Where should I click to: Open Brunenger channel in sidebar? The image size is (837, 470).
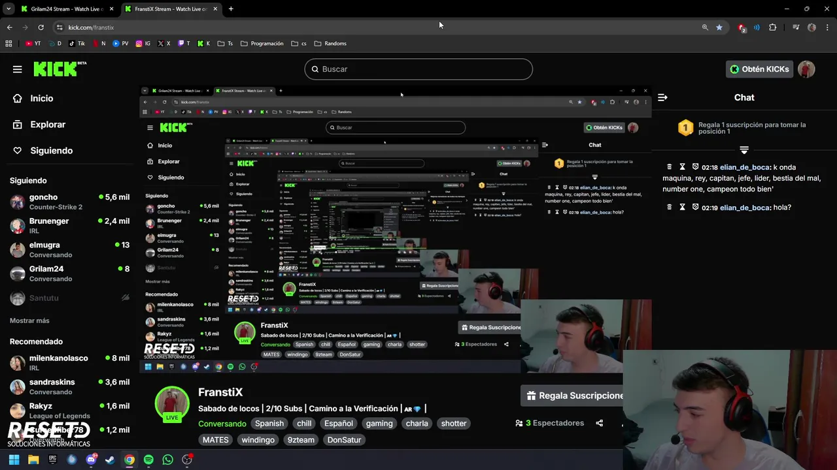69,226
